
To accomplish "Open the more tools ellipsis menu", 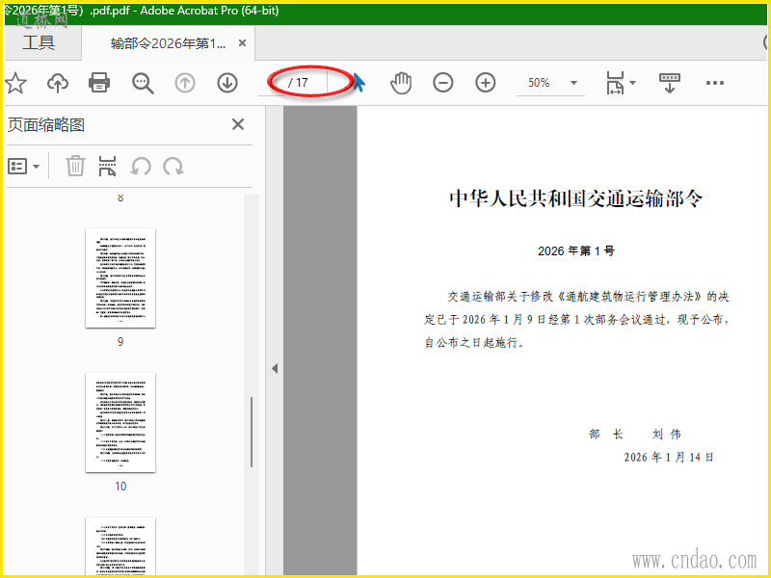I will [714, 83].
